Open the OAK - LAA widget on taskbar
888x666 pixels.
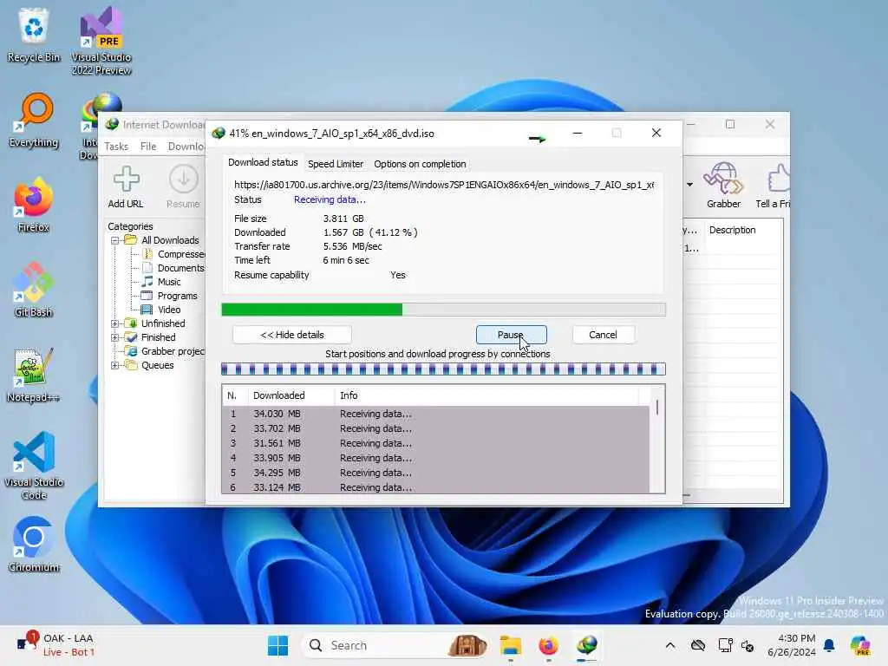point(56,645)
